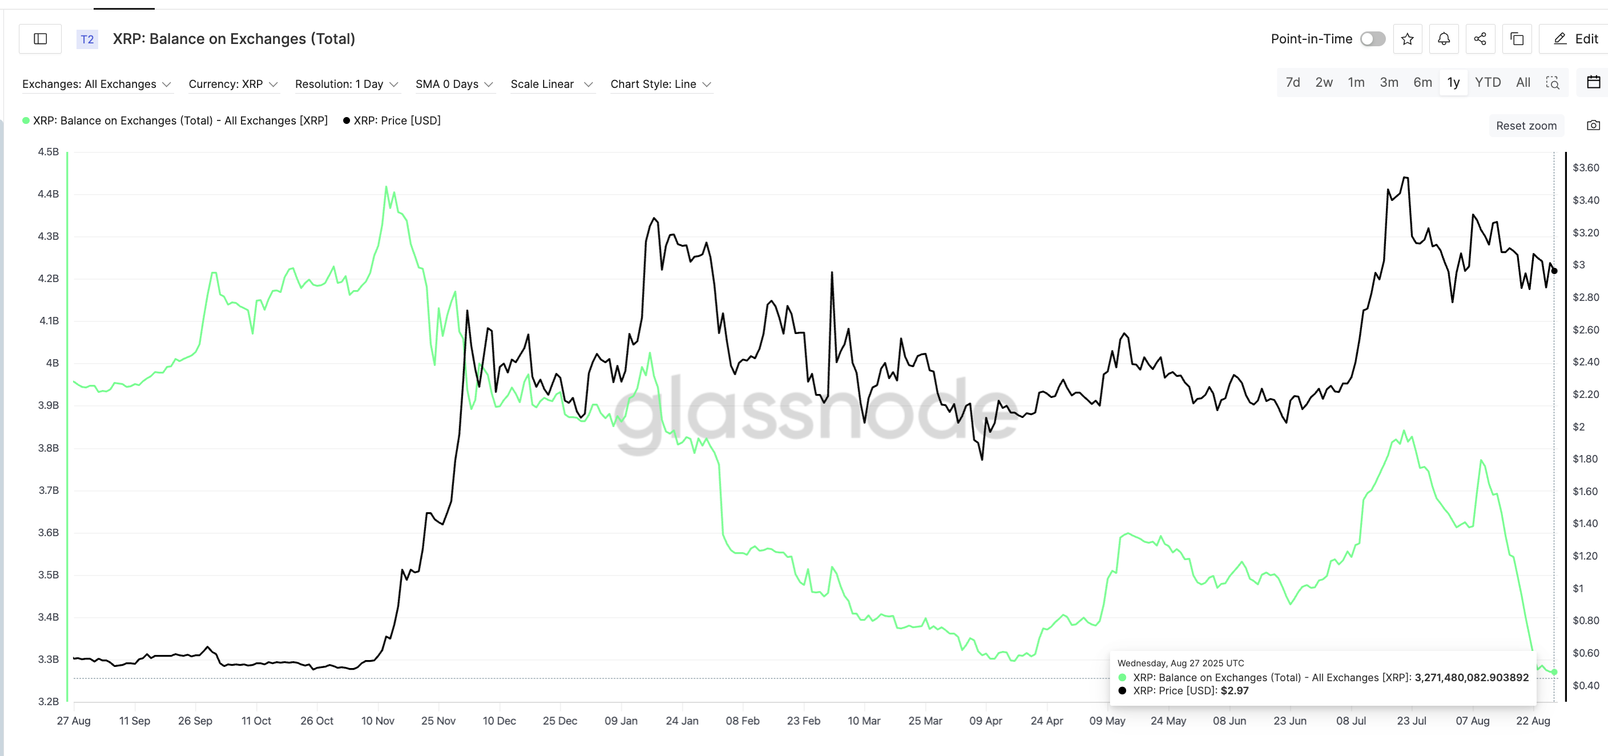Screen dimensions: 1608x756
Task: Activate the zoom-to-region magnifier tool
Action: pyautogui.click(x=1554, y=82)
